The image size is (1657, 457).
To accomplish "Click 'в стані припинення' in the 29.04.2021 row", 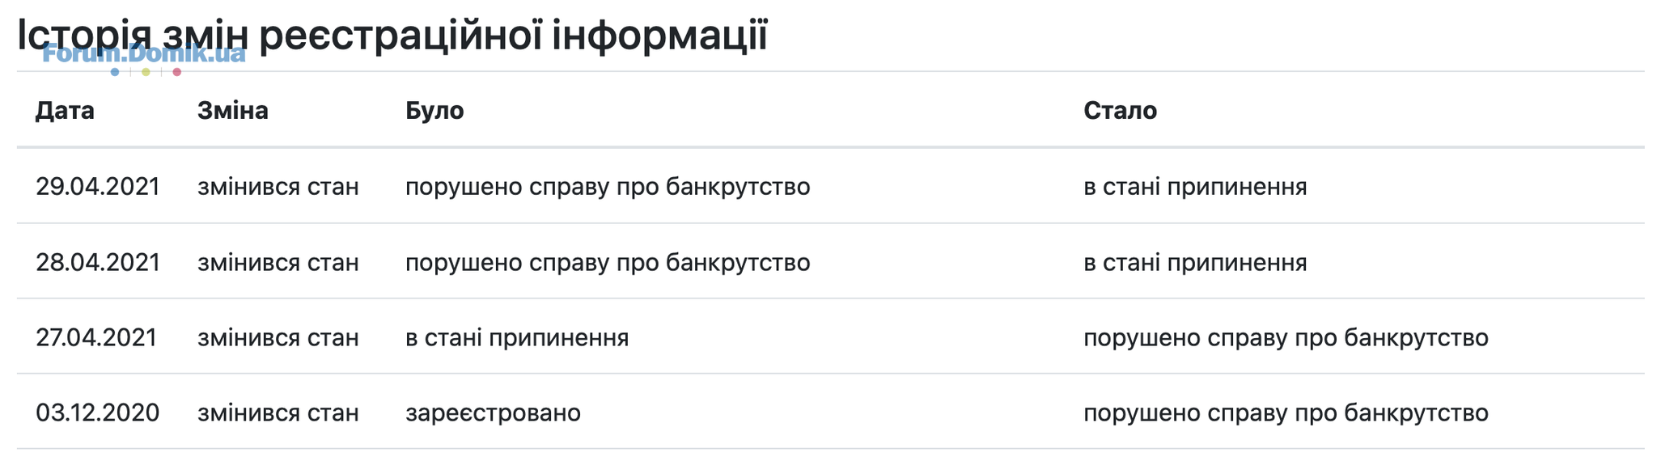I will [1195, 187].
